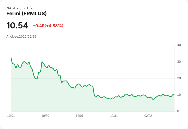Click the US market label
This screenshot has height=129, width=188.
(29, 8)
